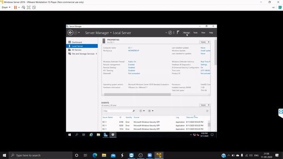Send Ctrl+Alt+Del via VMware toolbar
This screenshot has width=283, height=159.
click(x=23, y=8)
